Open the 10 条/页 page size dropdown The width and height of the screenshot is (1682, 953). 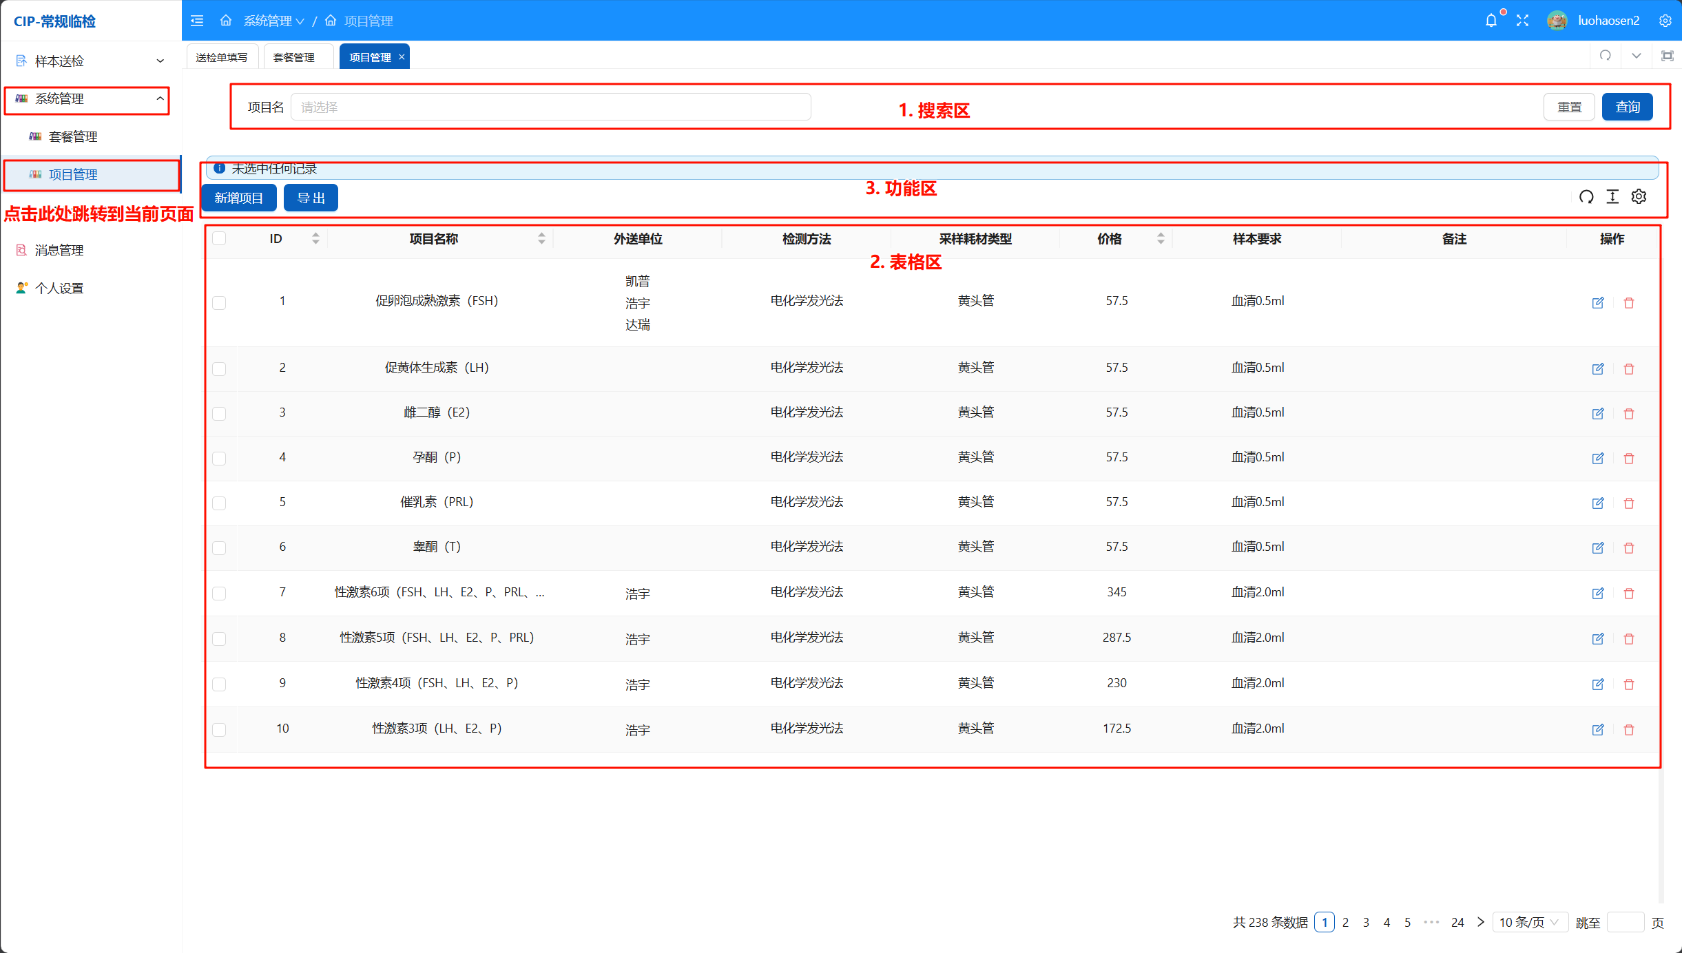1529,923
